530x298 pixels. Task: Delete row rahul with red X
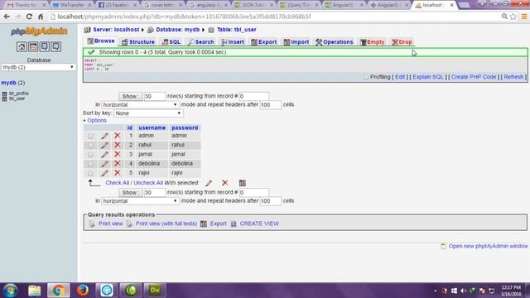click(x=118, y=145)
